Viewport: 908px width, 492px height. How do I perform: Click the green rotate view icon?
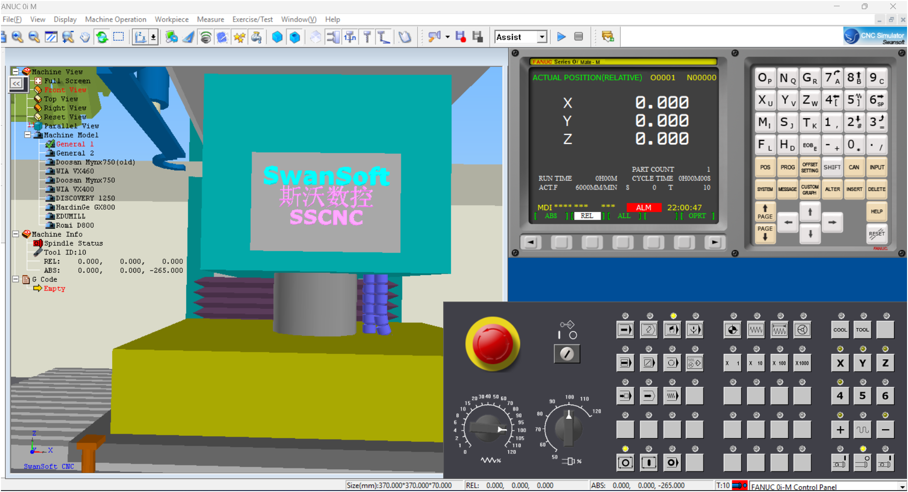[x=102, y=37]
